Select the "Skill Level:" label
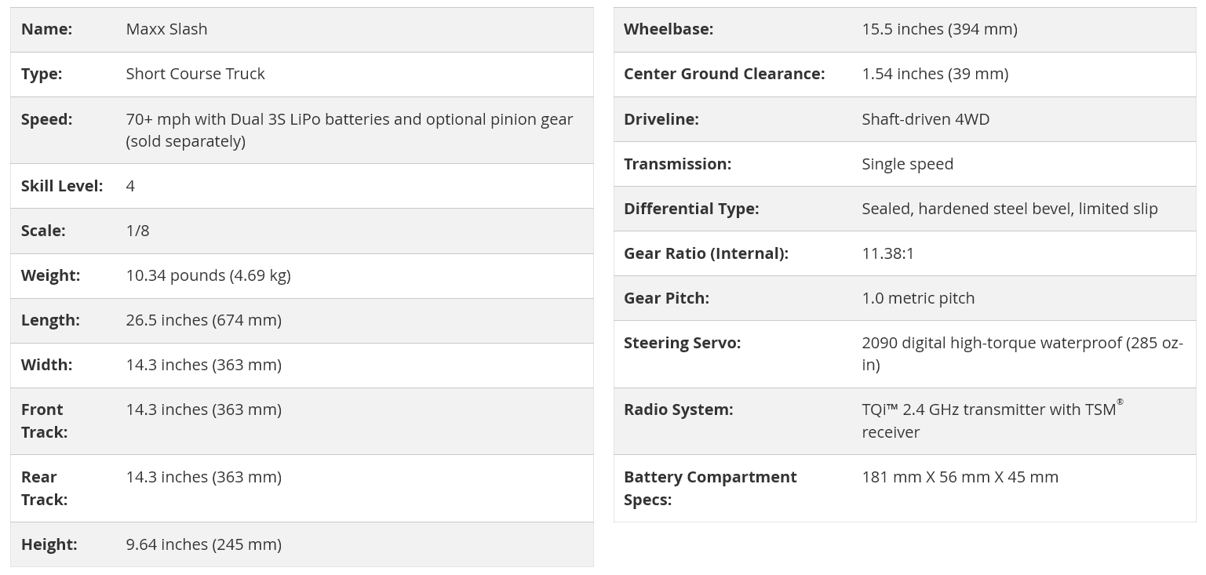 pyautogui.click(x=62, y=186)
